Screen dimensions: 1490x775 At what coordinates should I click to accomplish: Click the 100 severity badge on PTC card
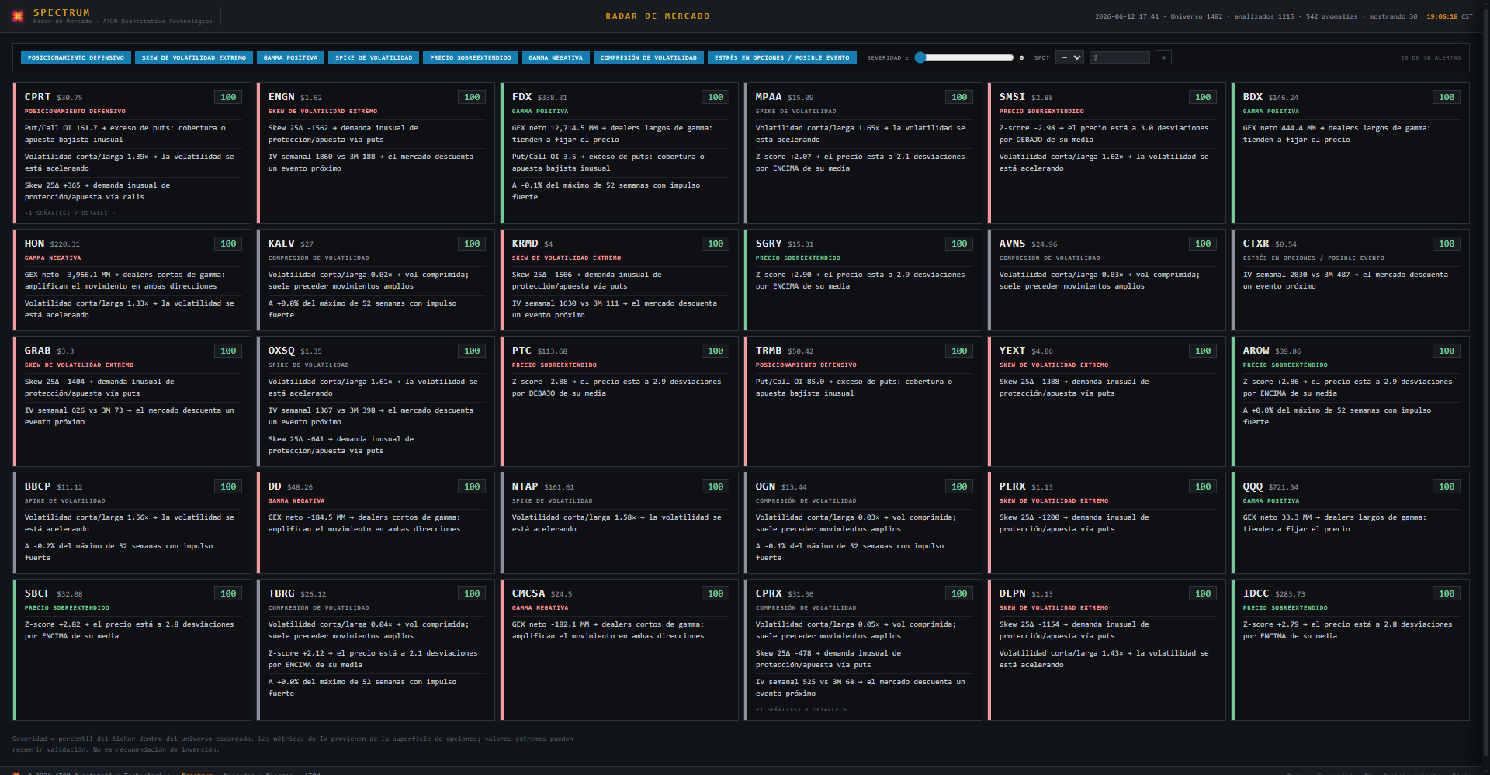tap(716, 351)
